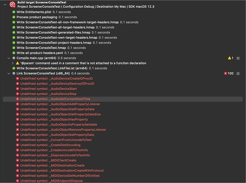Viewport: 246px width, 183px height.
Task: Click the yellow warning count badge
Action: click(x=231, y=58)
